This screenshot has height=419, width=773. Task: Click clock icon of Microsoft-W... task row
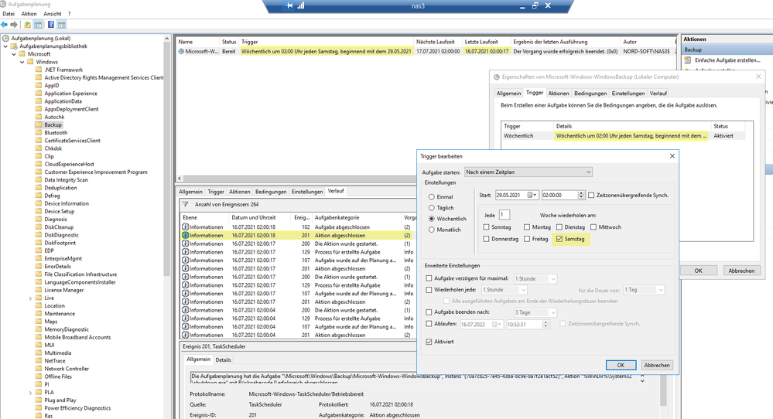click(x=181, y=51)
